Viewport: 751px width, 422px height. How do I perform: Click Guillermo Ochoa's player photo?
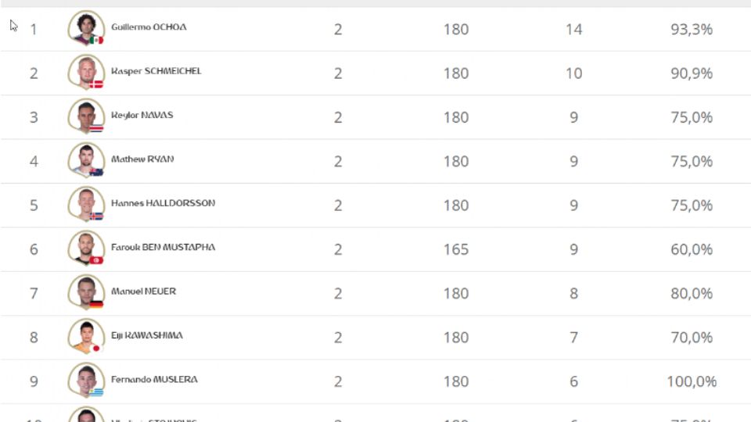(85, 27)
